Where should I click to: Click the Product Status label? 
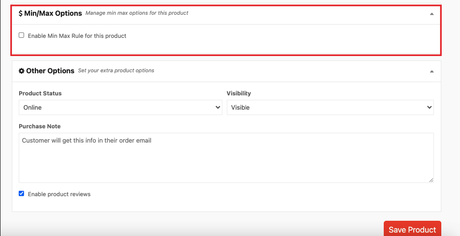(x=40, y=93)
